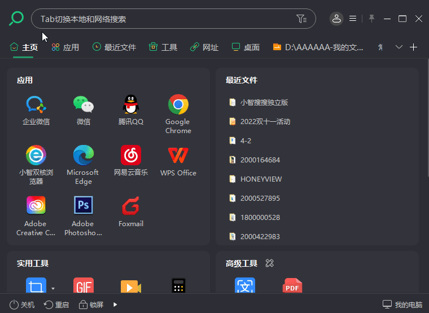Open 我的电脑

tap(402, 305)
